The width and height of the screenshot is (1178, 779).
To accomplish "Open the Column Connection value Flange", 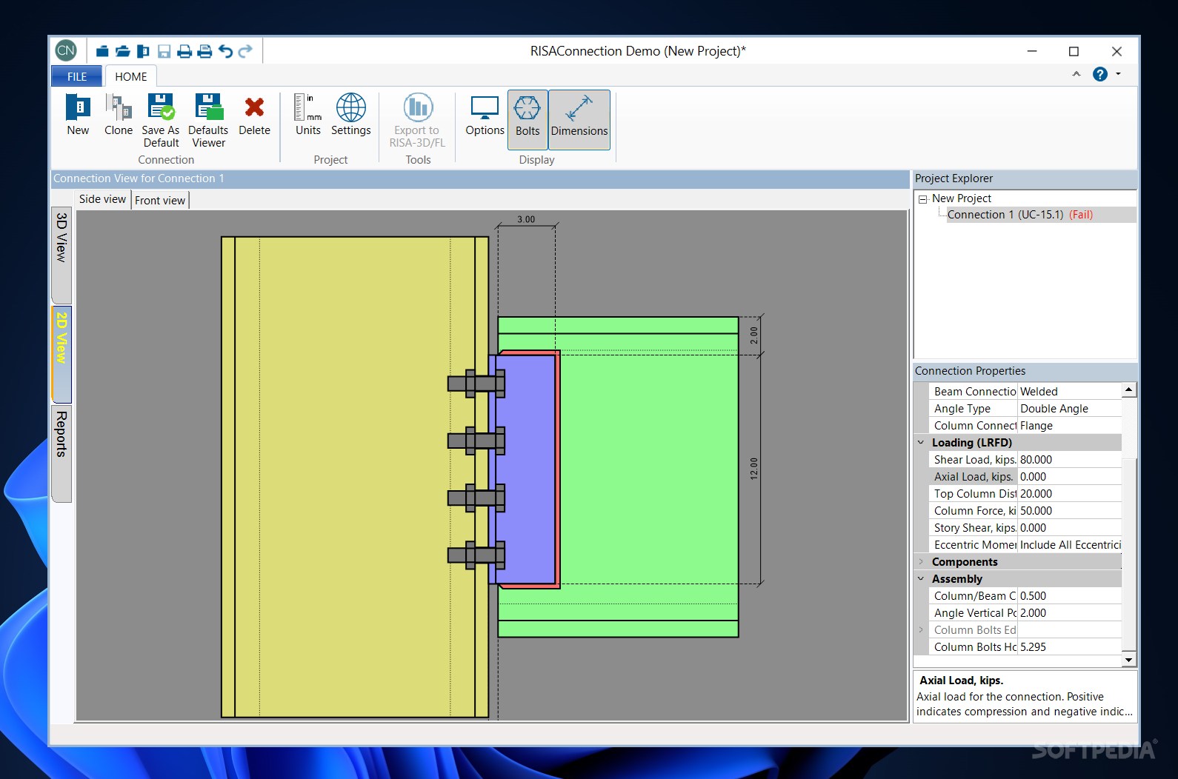I will (1070, 426).
